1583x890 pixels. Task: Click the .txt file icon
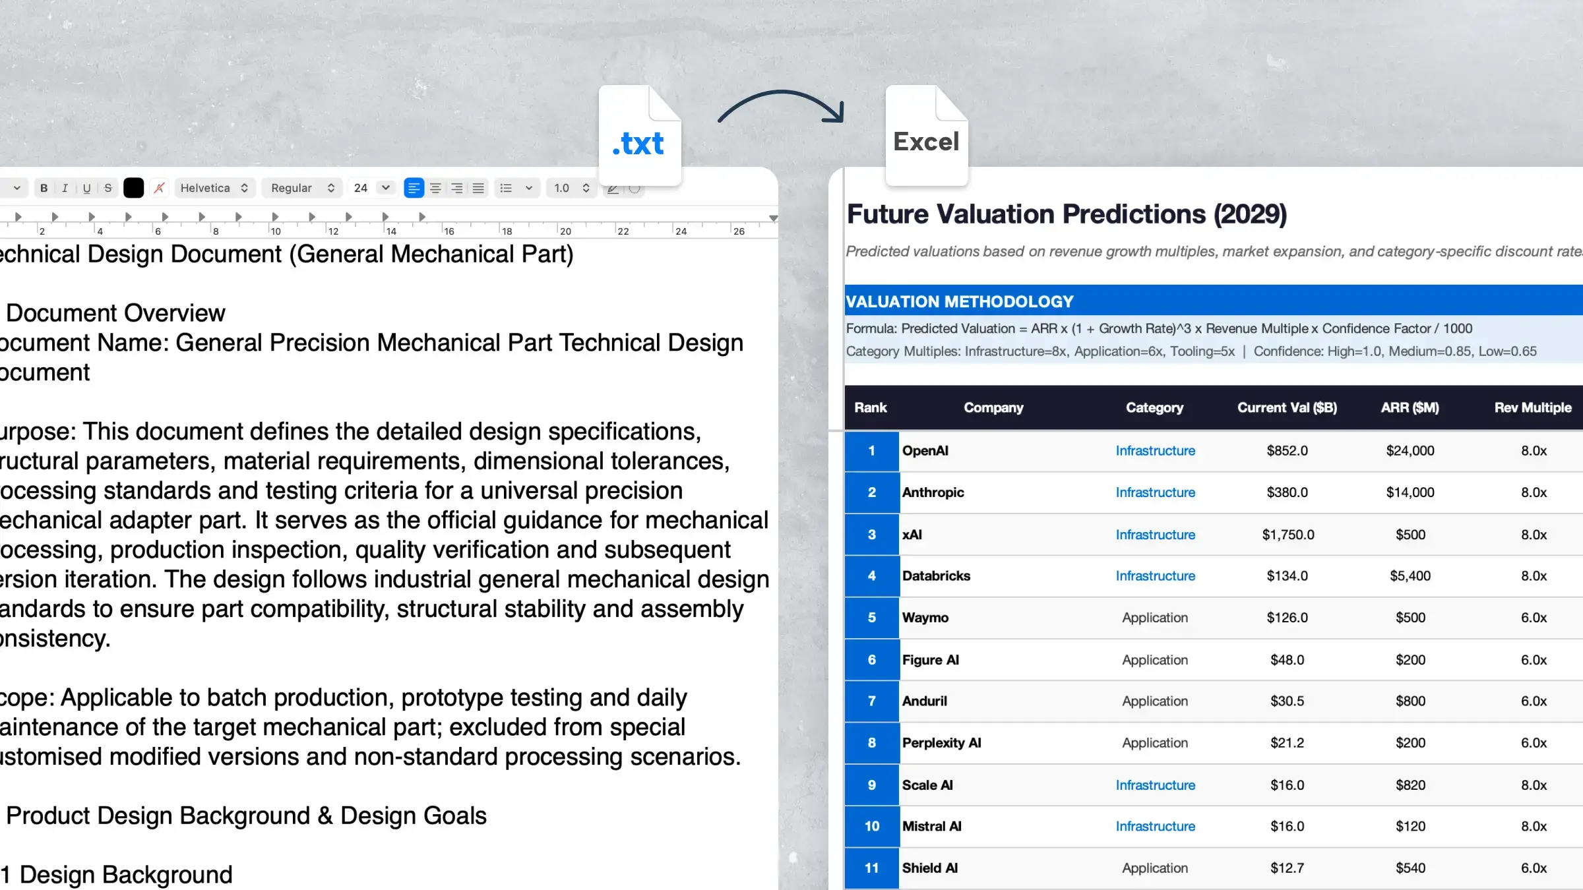[x=640, y=135]
